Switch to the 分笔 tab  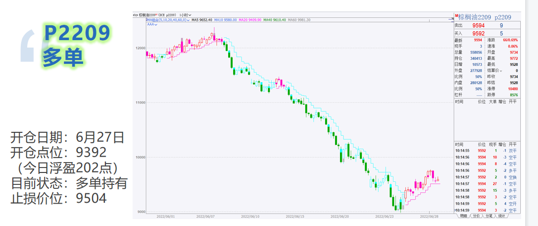click(x=489, y=216)
